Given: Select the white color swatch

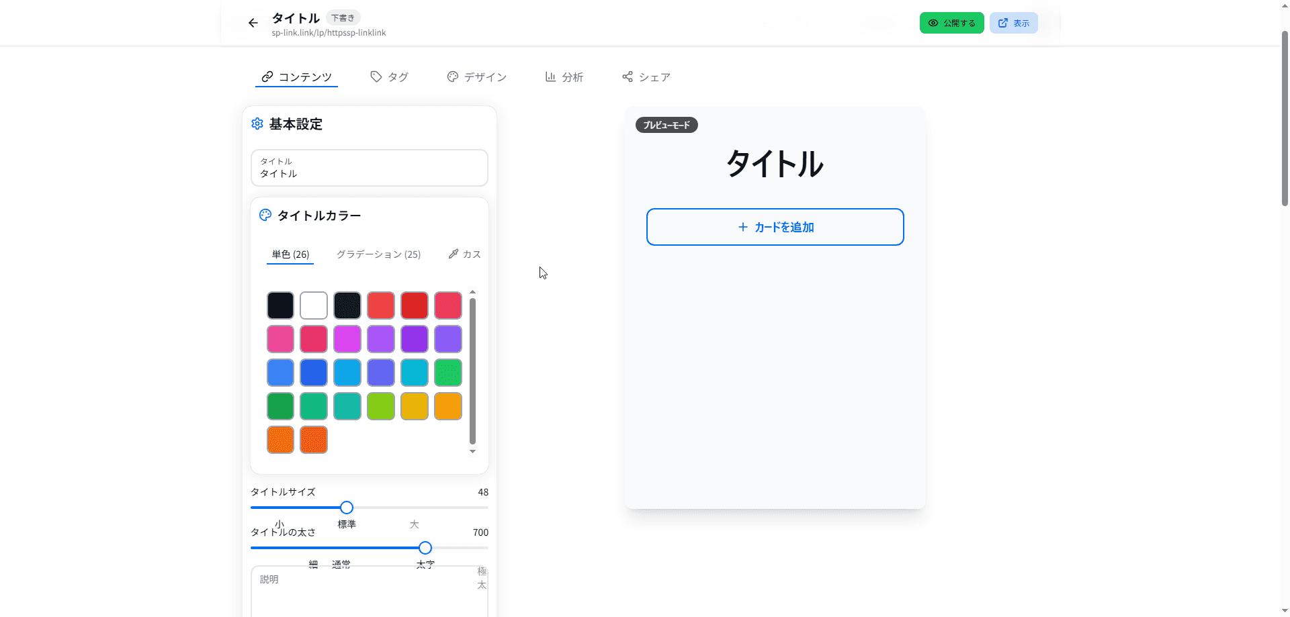Looking at the screenshot, I should coord(314,305).
